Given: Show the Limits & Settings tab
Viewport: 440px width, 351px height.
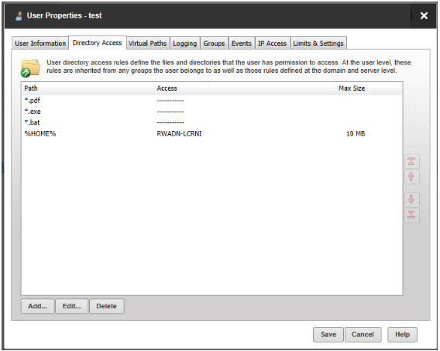Looking at the screenshot, I should tap(318, 43).
